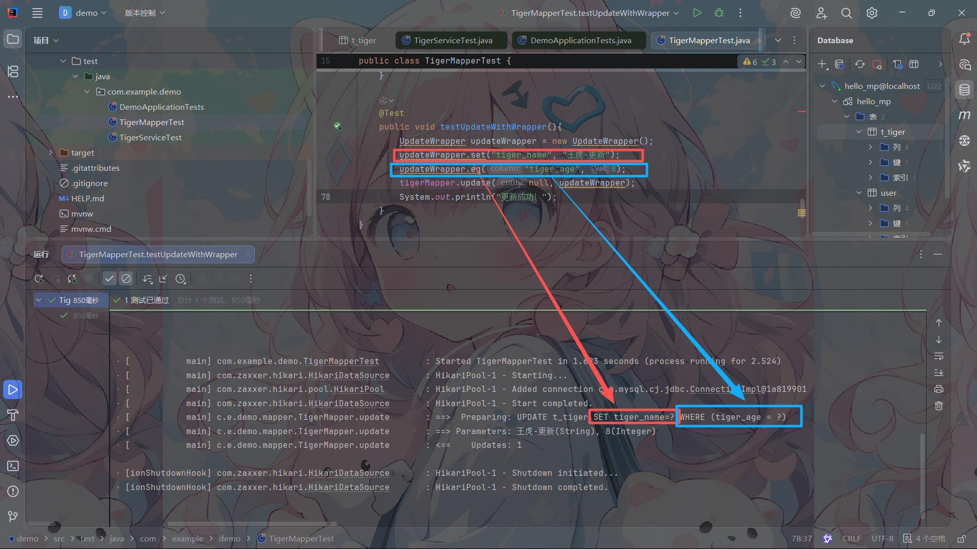Open Maven tool window on right
Screen dimensions: 977x549
pos(964,115)
